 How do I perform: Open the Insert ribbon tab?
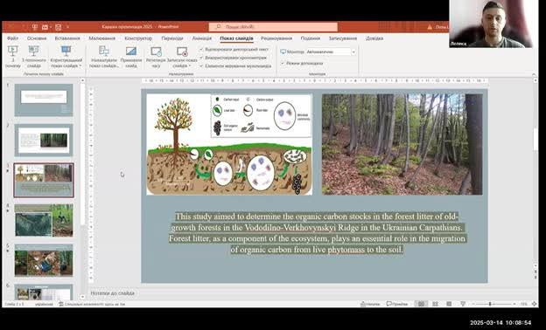67,38
